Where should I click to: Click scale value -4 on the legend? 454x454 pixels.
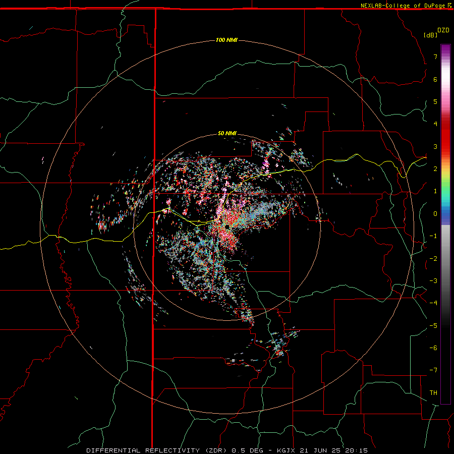pyautogui.click(x=433, y=303)
